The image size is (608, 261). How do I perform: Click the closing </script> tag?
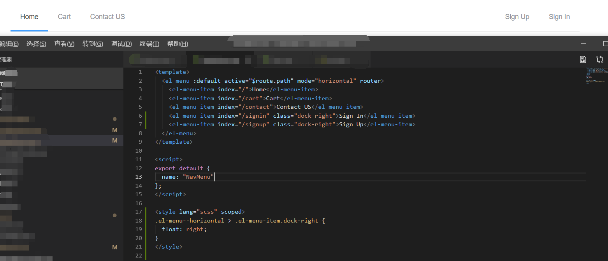(170, 194)
